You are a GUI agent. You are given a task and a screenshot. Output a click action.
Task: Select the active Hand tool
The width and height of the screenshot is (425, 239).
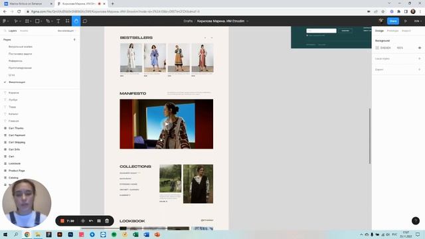[x=76, y=21]
